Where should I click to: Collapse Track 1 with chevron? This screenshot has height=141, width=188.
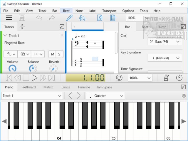5,36
